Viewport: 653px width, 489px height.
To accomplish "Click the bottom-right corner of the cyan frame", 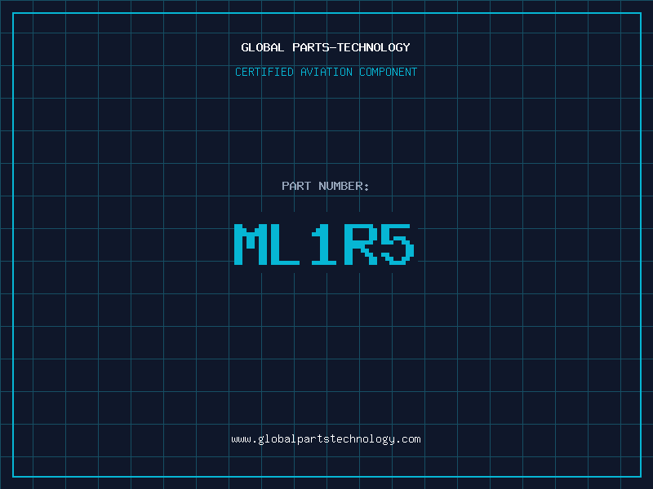I will pos(640,476).
